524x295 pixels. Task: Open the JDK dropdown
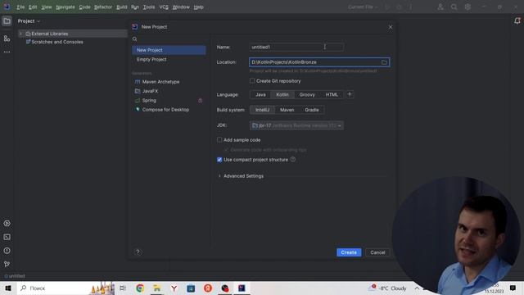click(x=296, y=125)
